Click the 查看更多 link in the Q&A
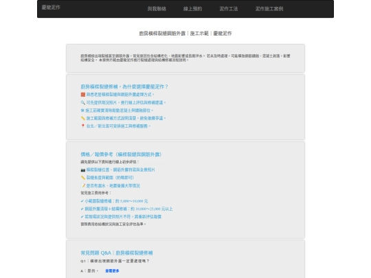Viewport: 371px width, 278px height. click(x=112, y=270)
